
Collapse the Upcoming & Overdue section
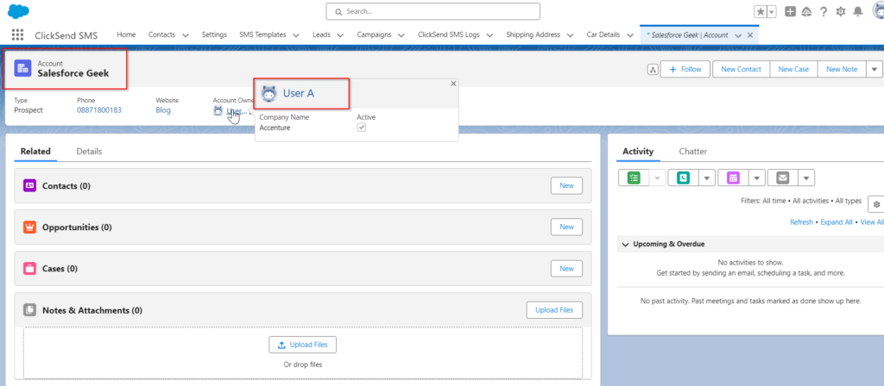tap(625, 244)
